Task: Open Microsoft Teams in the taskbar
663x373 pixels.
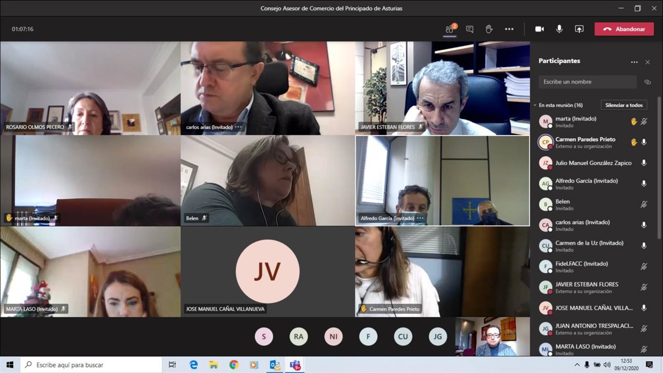Action: (295, 365)
